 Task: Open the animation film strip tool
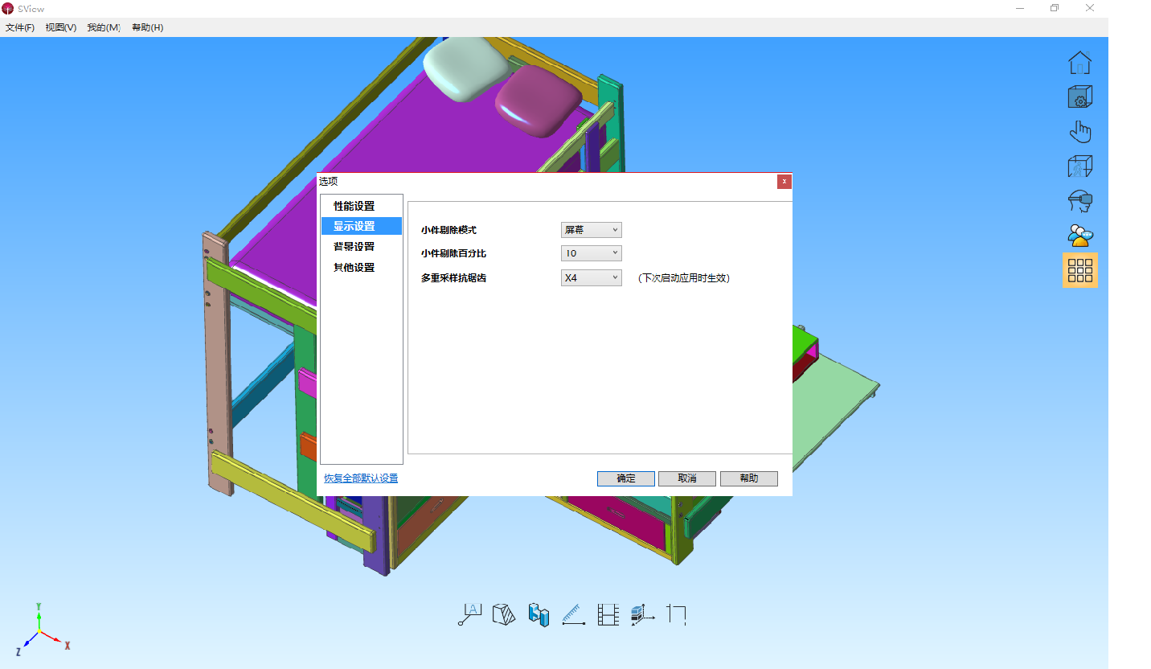coord(608,614)
